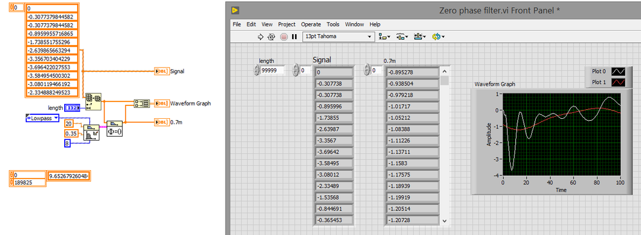Open the Help menu
The width and height of the screenshot is (641, 235).
(x=375, y=24)
